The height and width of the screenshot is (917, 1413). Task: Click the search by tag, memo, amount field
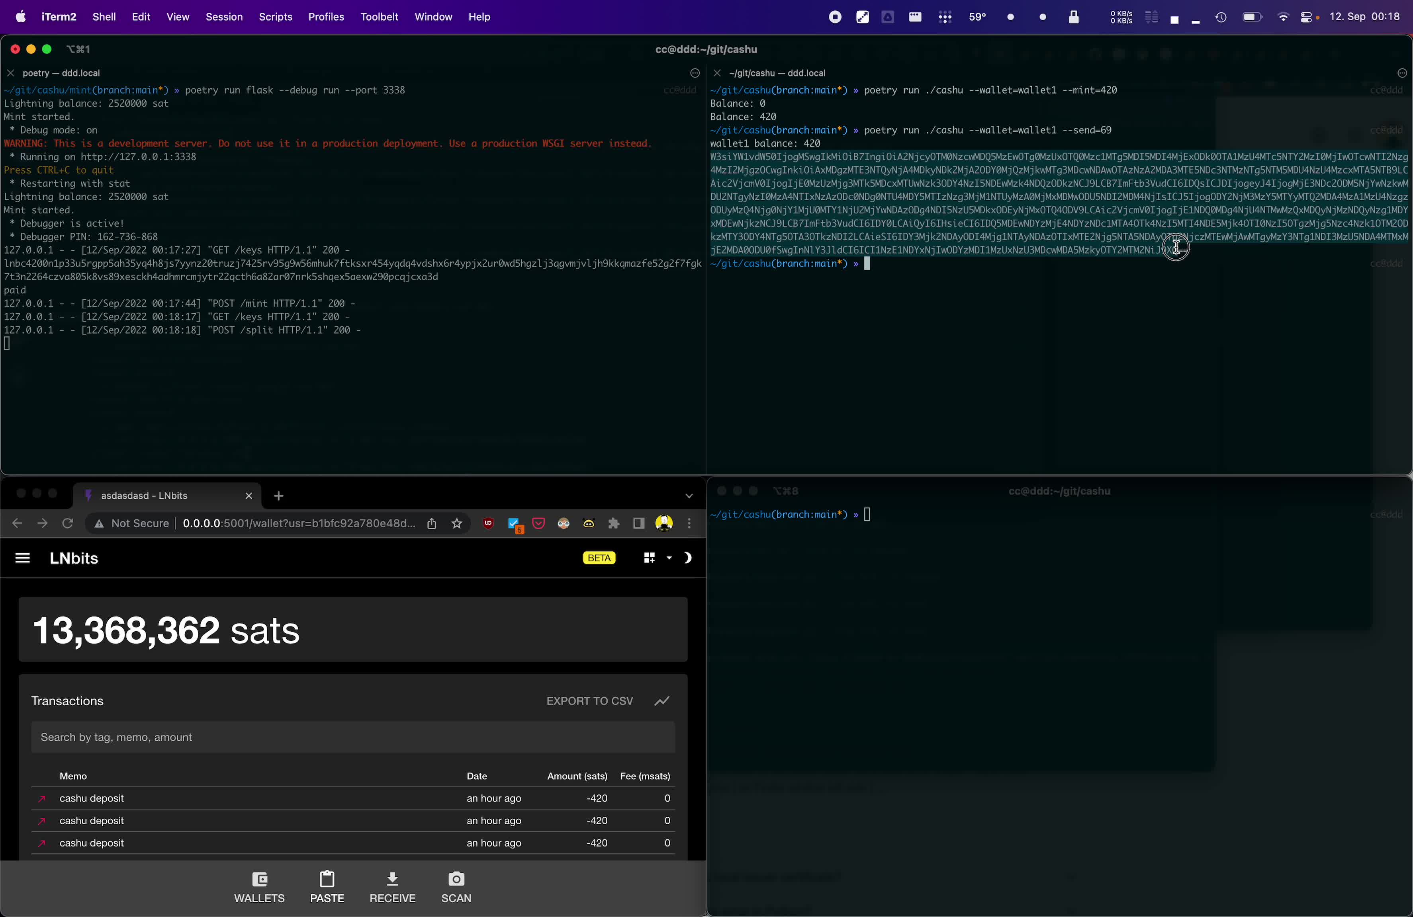pyautogui.click(x=353, y=737)
